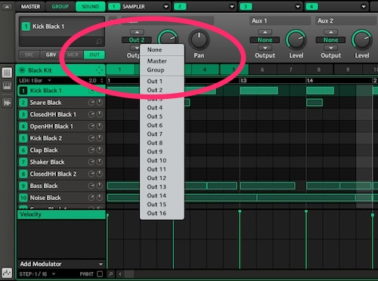Open the GRV page button
The width and height of the screenshot is (378, 281).
51,55
